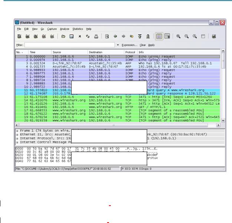Viewport: 232px width, 223px height.
Task: Go forward in packet history
Action: [123, 36]
